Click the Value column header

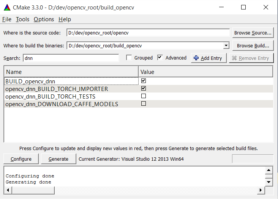click(x=206, y=72)
